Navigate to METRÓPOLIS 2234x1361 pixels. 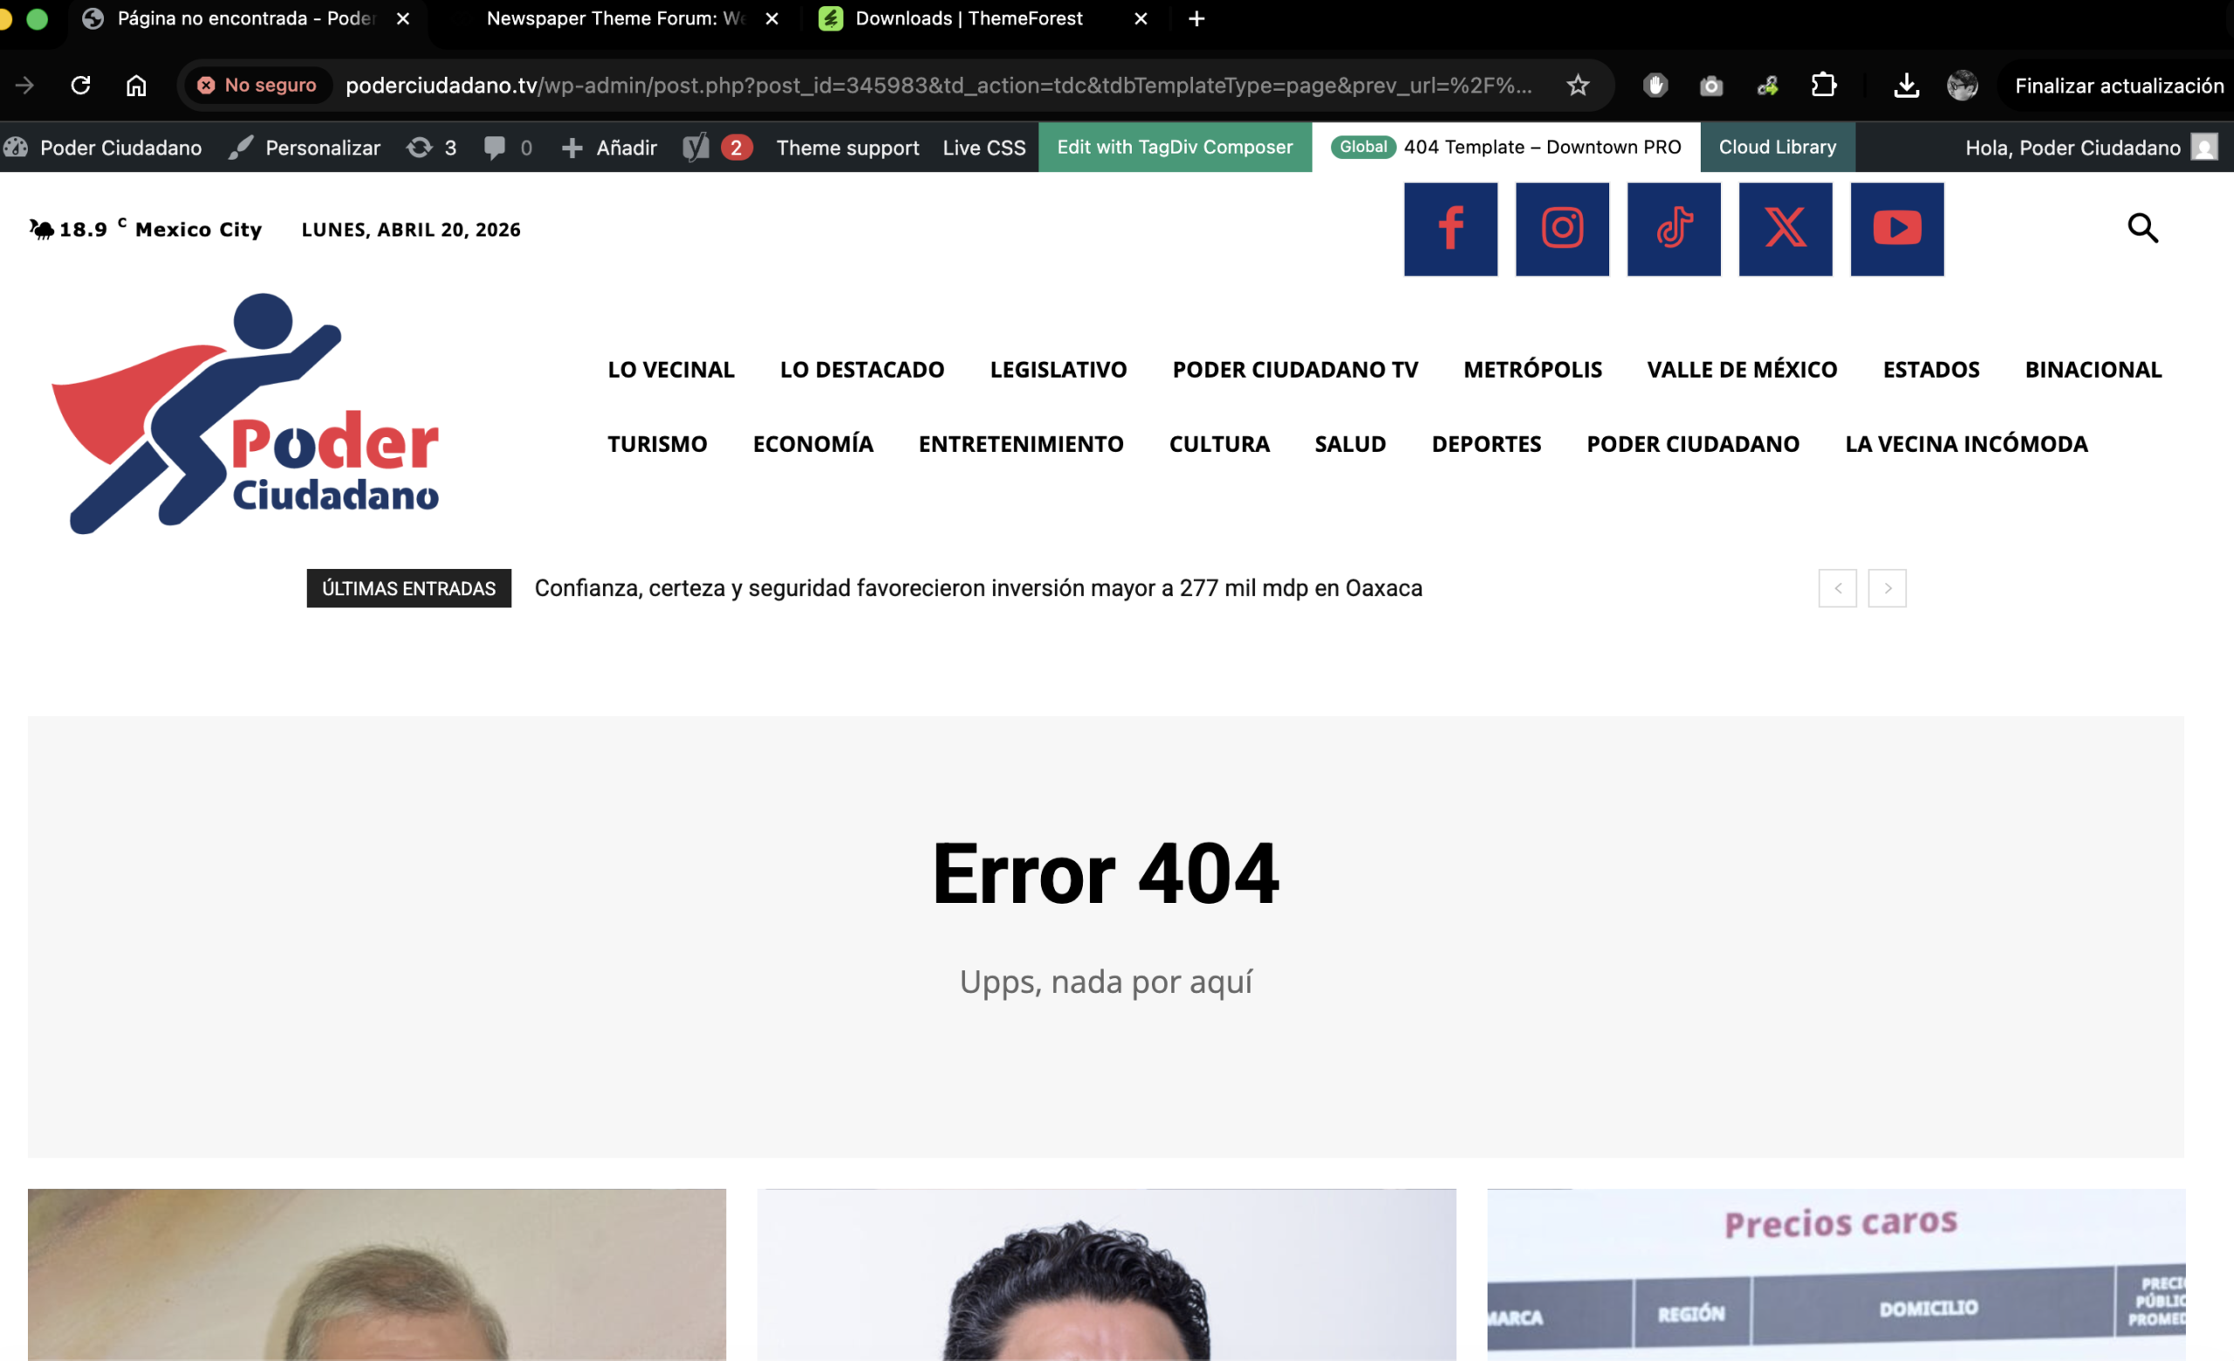coord(1532,370)
